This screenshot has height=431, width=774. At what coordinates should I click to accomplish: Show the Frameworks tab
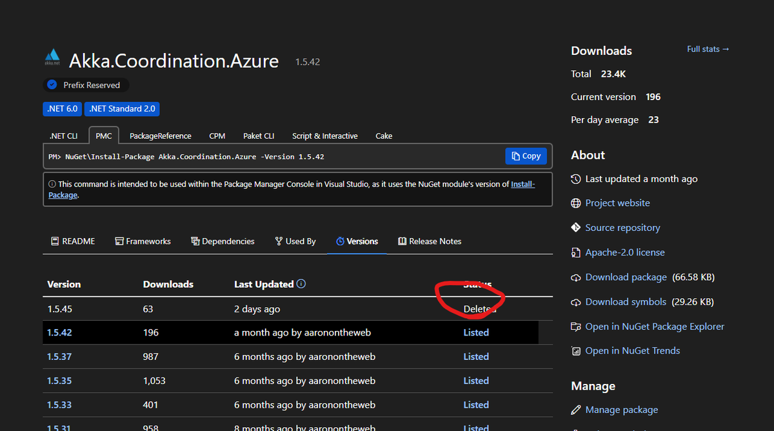(x=143, y=241)
